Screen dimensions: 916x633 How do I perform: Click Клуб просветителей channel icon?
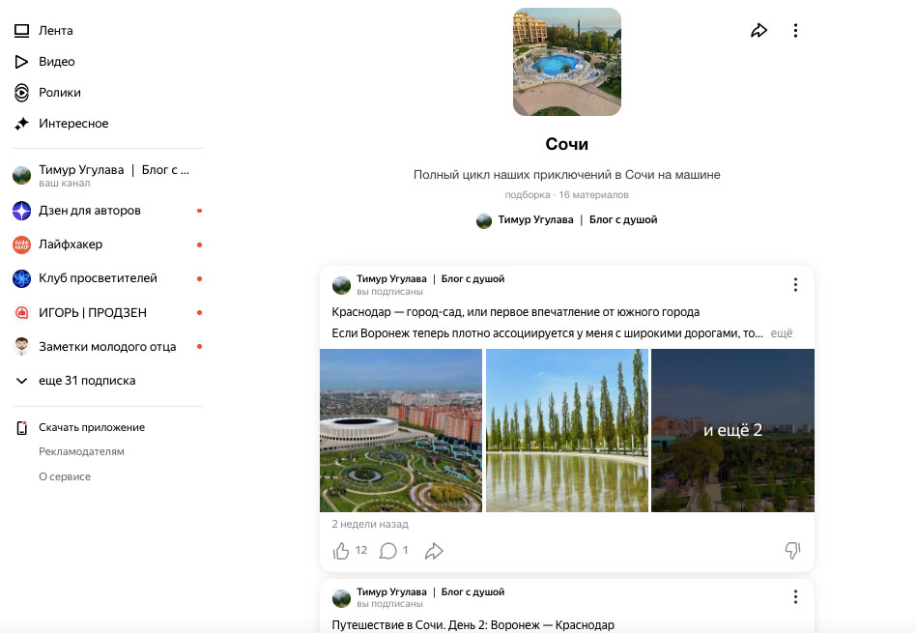point(21,278)
